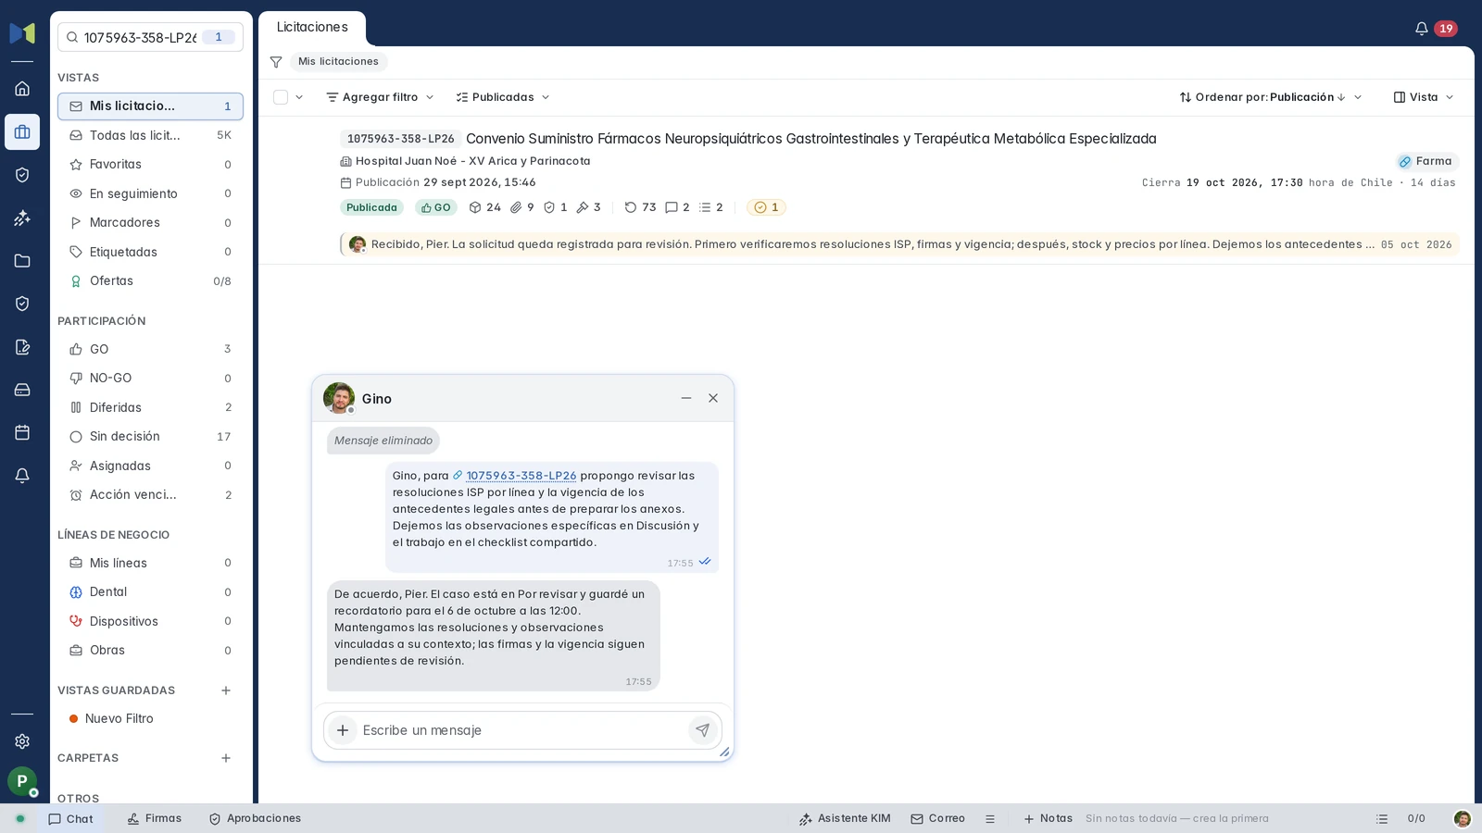Open the Agregar filtro dropdown
The image size is (1482, 833).
click(380, 97)
